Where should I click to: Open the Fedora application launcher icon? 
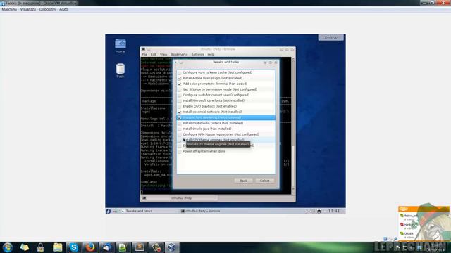pos(109,211)
